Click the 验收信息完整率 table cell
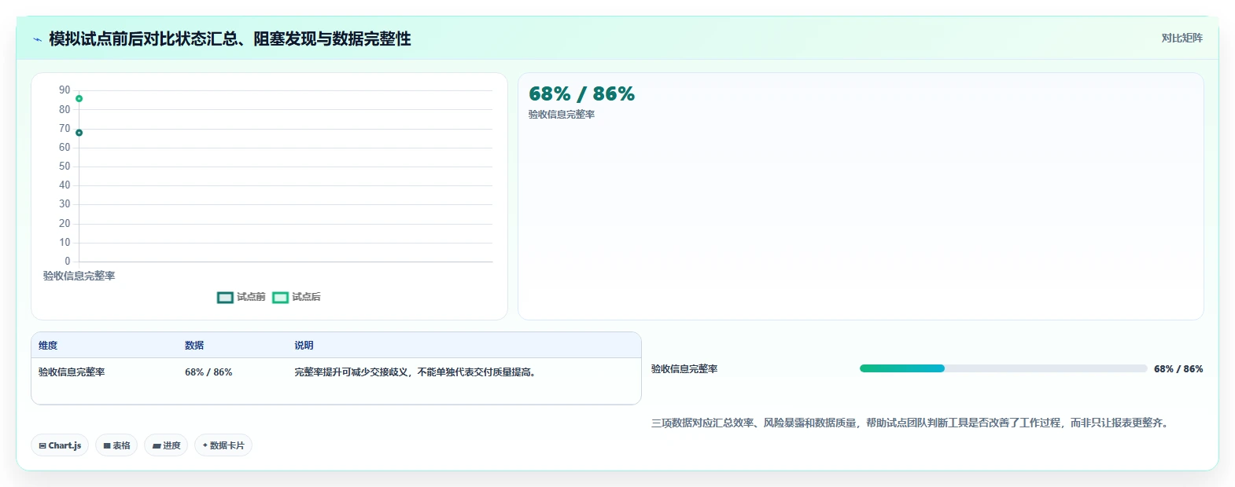This screenshot has width=1235, height=487. (x=72, y=372)
